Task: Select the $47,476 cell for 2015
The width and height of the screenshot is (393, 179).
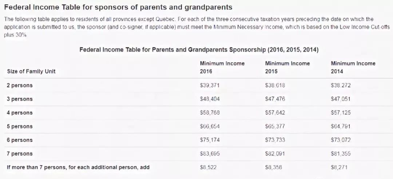Action: click(x=275, y=99)
